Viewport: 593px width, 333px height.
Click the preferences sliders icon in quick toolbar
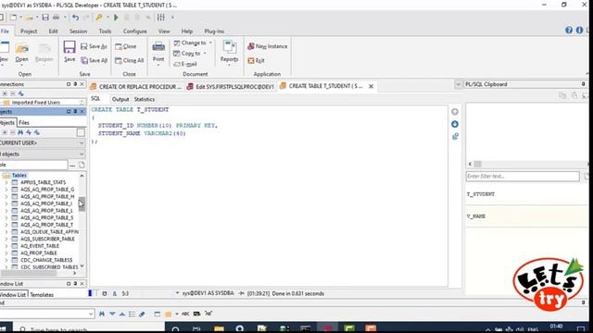tap(161, 18)
